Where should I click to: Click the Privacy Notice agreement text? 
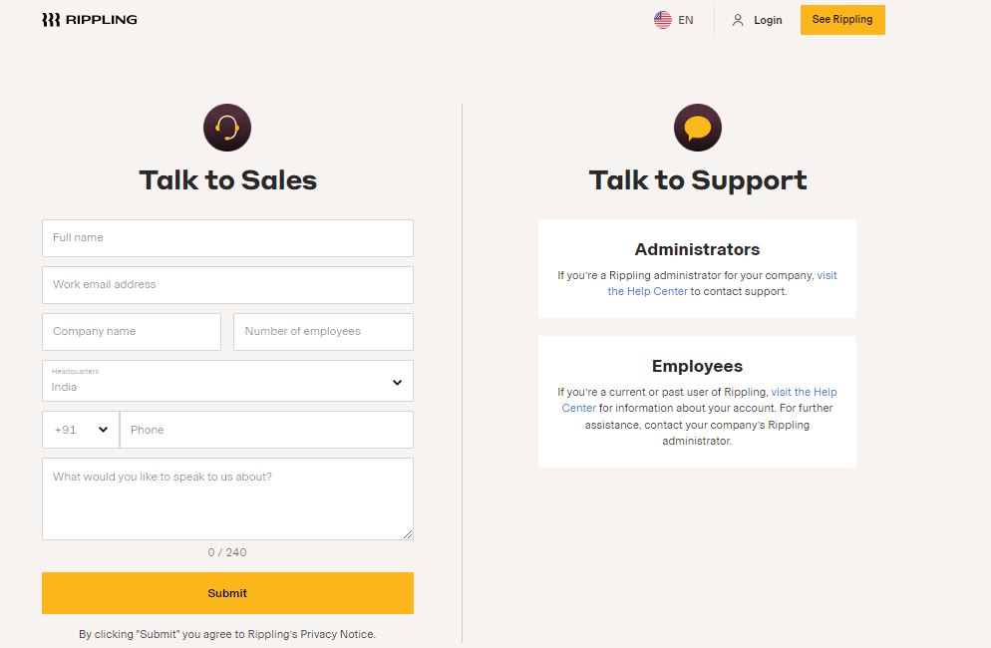(x=227, y=634)
